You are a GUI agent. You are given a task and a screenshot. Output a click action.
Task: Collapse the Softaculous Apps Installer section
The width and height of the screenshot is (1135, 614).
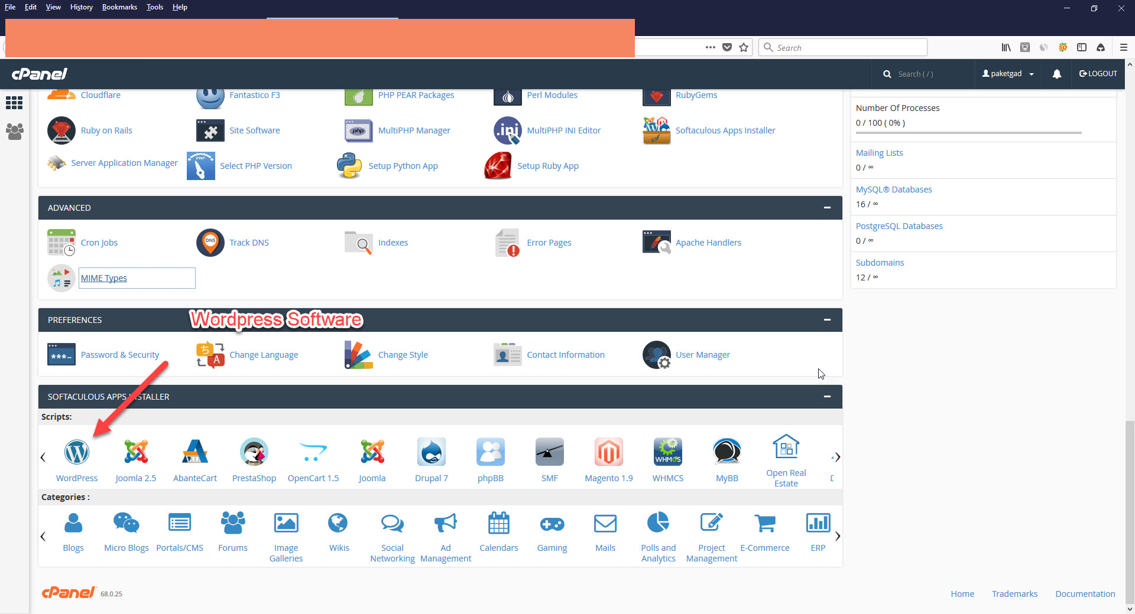pos(827,397)
